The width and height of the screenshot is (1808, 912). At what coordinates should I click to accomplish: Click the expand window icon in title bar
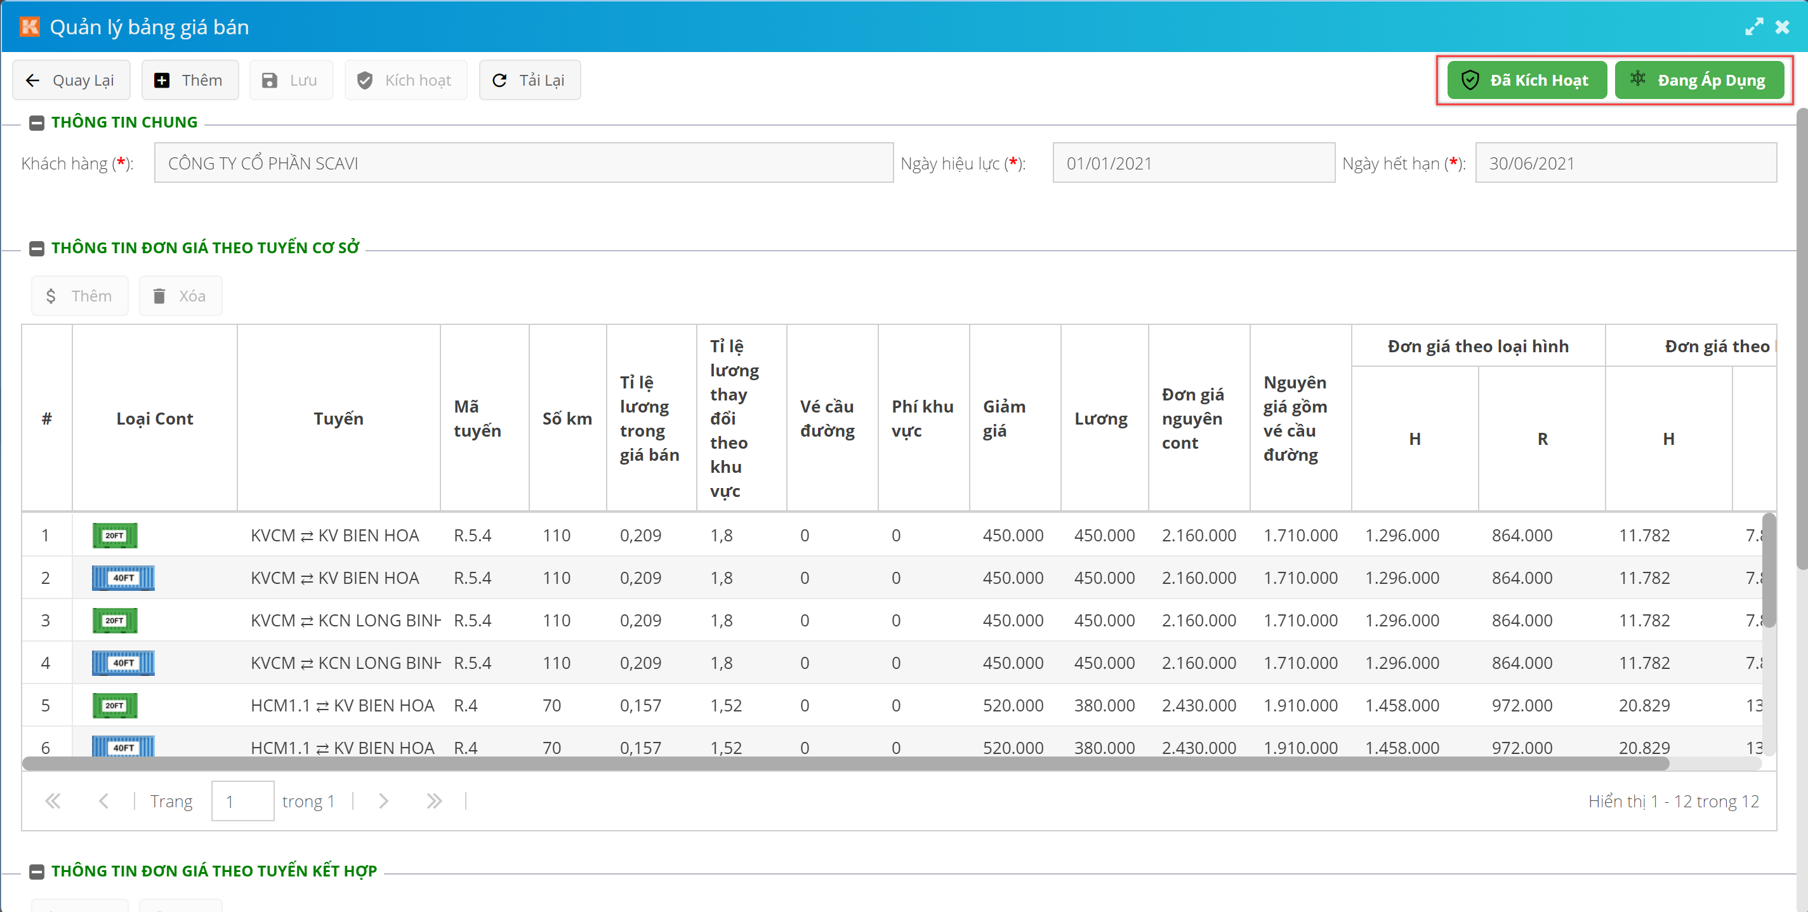click(1753, 27)
